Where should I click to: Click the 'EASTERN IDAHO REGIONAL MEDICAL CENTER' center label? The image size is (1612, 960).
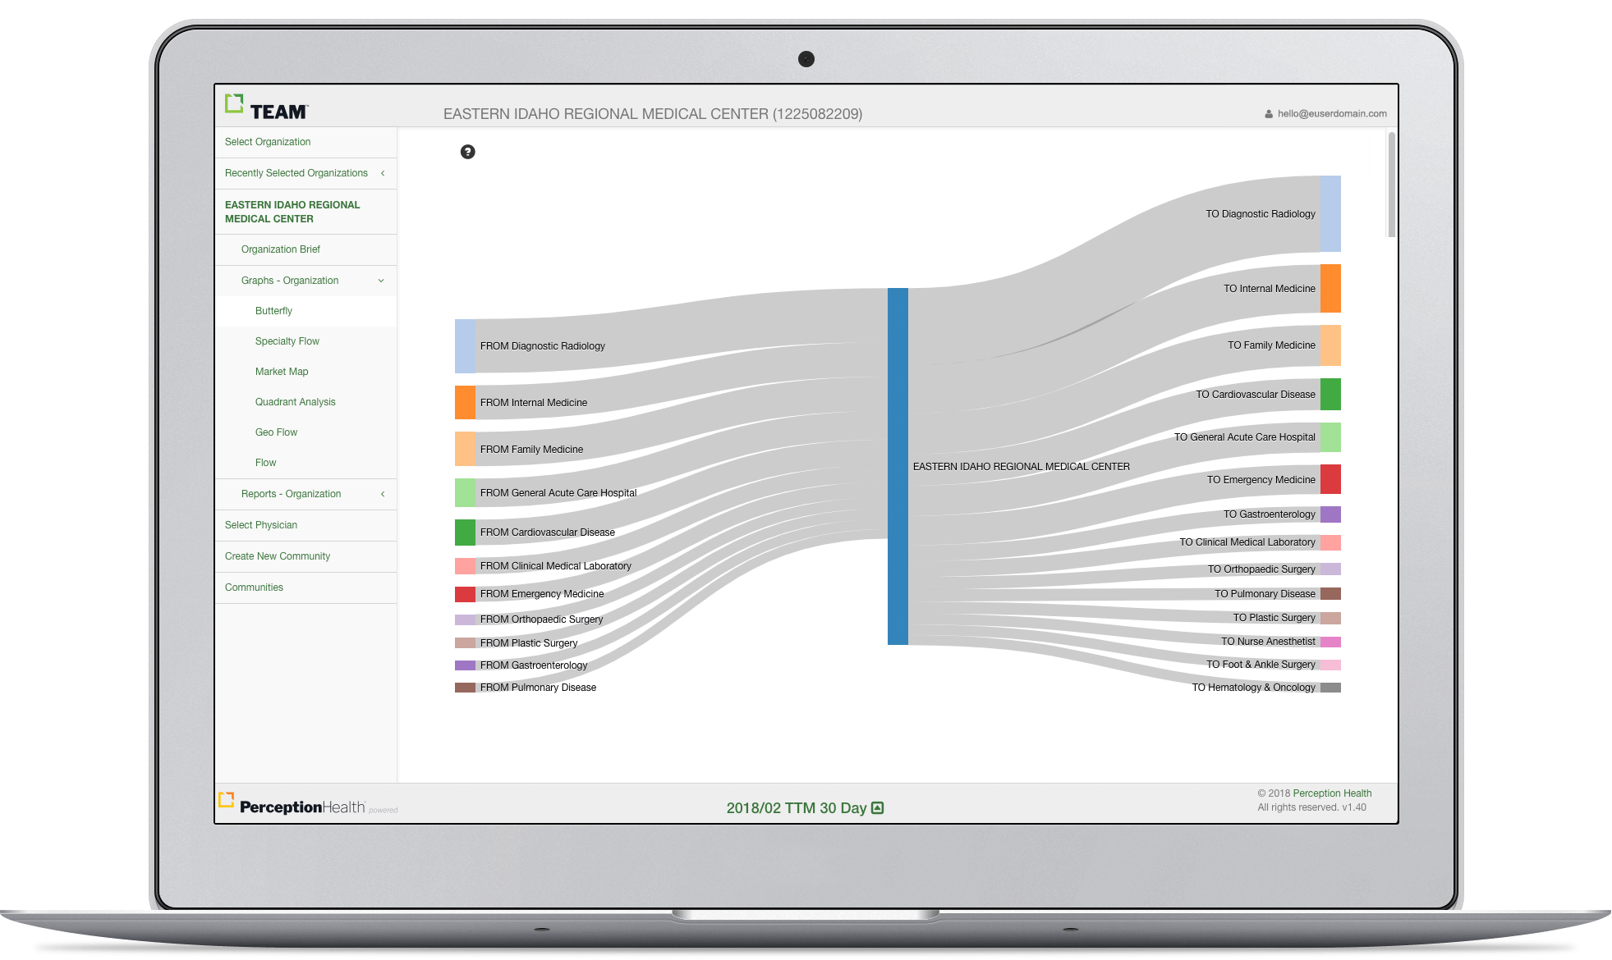pyautogui.click(x=1021, y=467)
